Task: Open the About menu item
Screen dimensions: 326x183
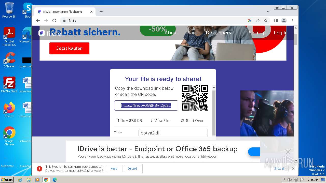Action: coord(171,33)
